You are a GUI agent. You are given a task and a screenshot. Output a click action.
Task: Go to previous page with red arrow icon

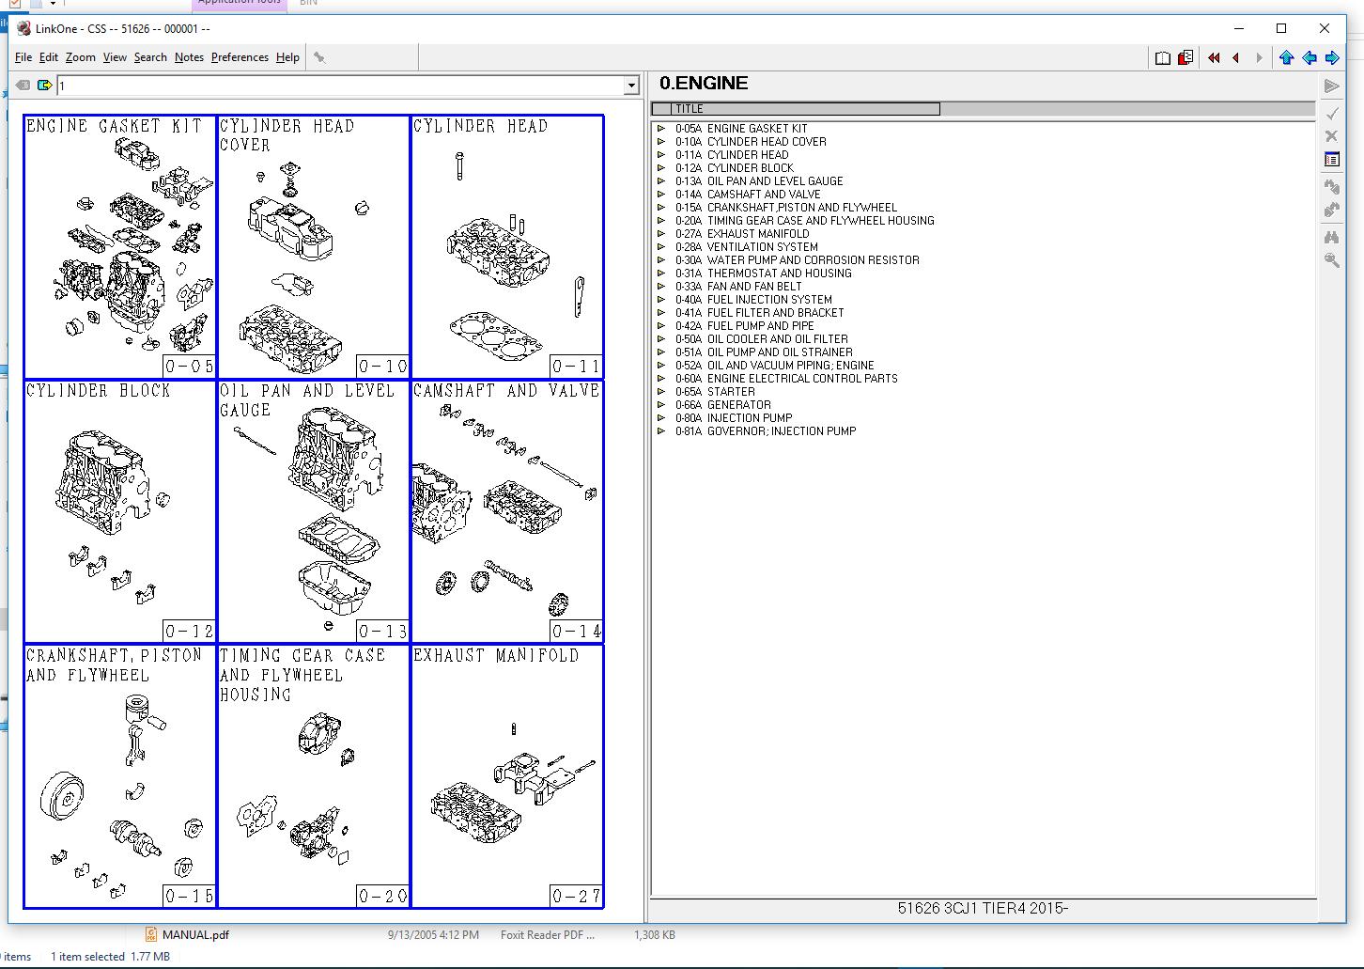pyautogui.click(x=1235, y=57)
